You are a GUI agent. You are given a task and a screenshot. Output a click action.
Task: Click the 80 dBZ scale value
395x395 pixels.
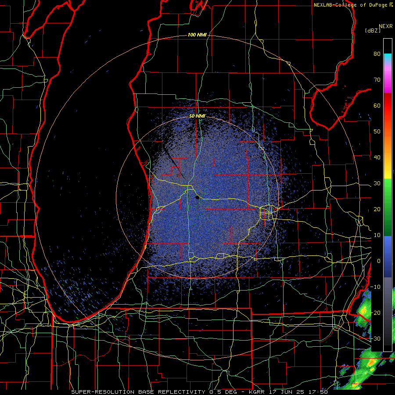coord(377,54)
